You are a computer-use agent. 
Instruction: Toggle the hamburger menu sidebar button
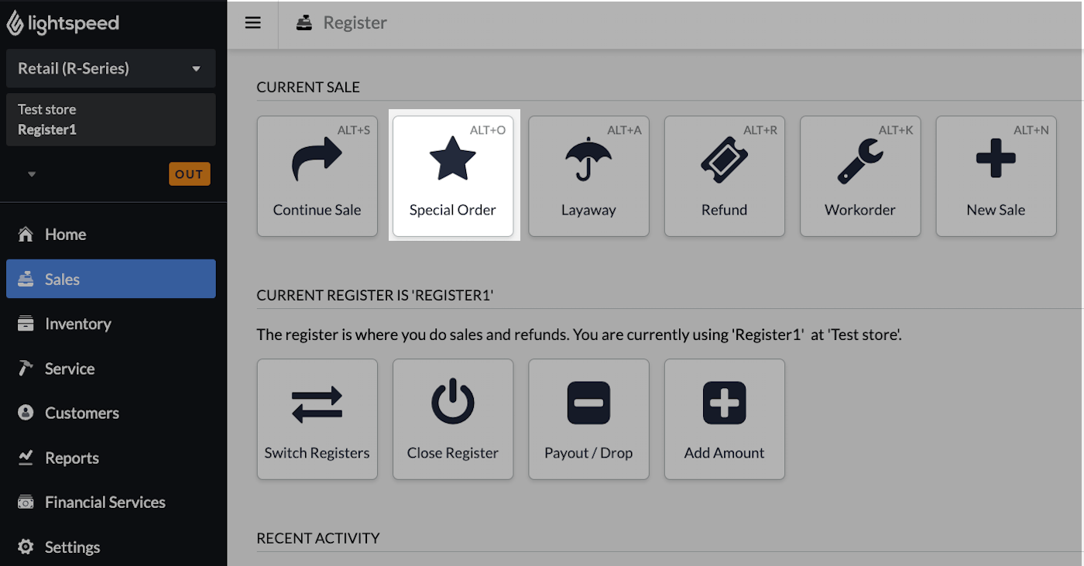pyautogui.click(x=252, y=23)
